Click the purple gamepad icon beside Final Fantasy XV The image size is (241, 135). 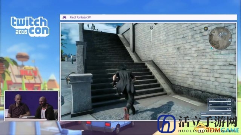pyautogui.click(x=64, y=18)
